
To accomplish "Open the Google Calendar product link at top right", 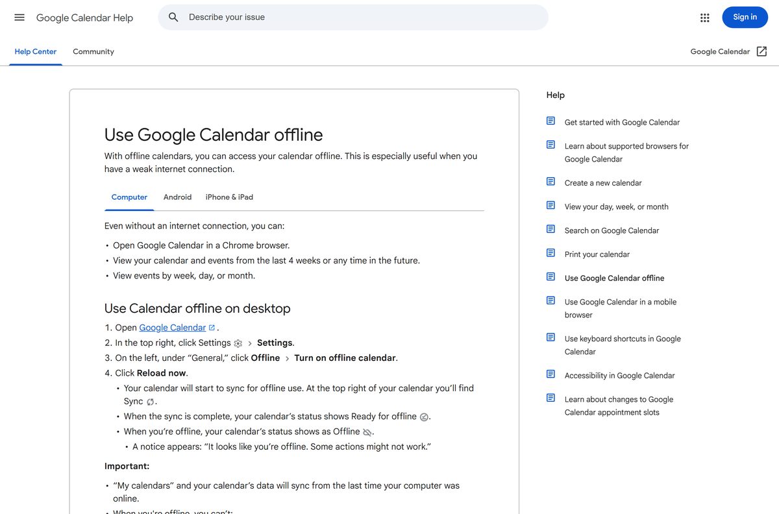I will 720,52.
